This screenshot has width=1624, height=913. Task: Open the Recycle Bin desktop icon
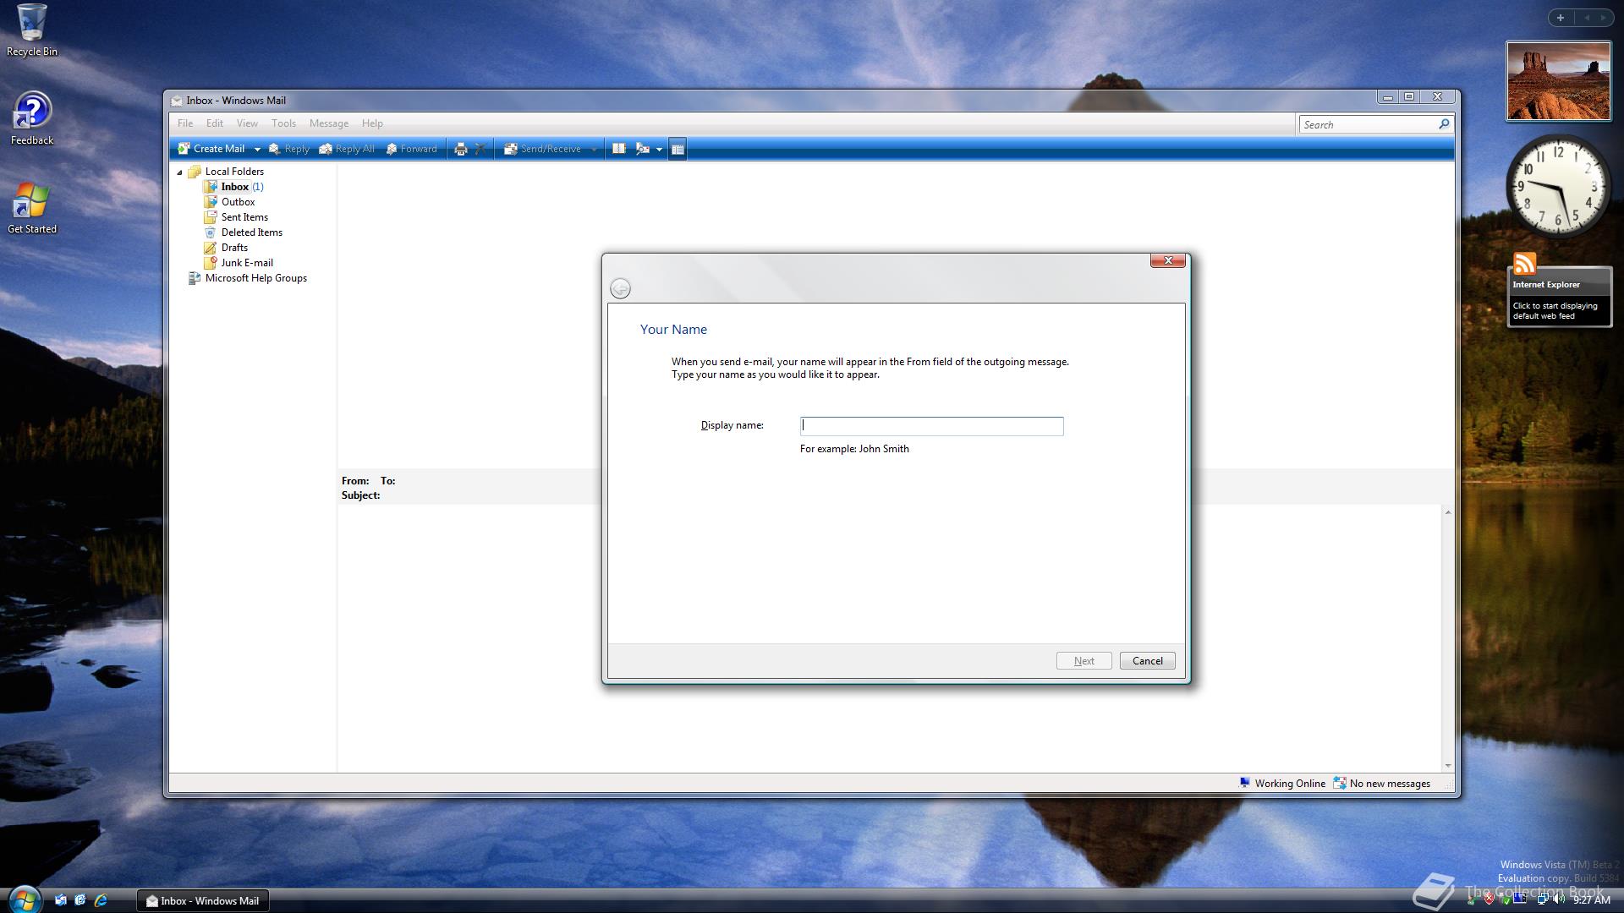click(32, 30)
